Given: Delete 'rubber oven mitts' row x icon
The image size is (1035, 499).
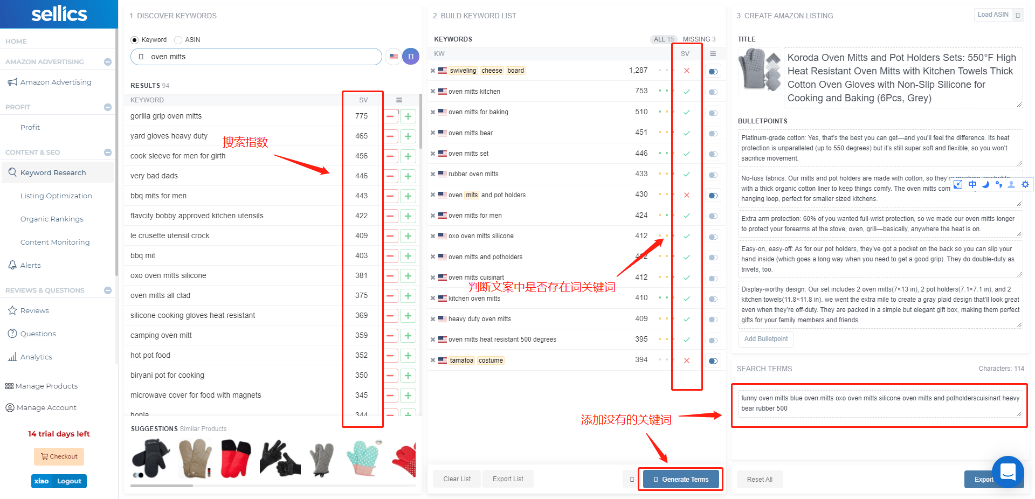Looking at the screenshot, I should pyautogui.click(x=433, y=174).
